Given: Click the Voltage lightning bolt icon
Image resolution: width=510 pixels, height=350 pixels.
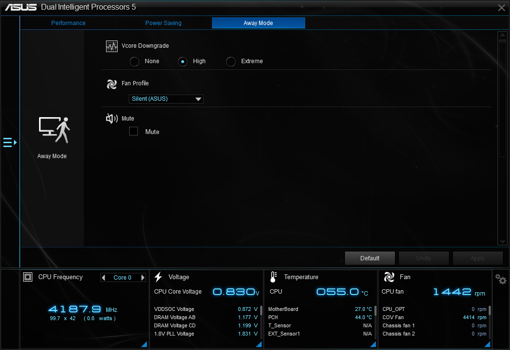Looking at the screenshot, I should click(x=159, y=277).
